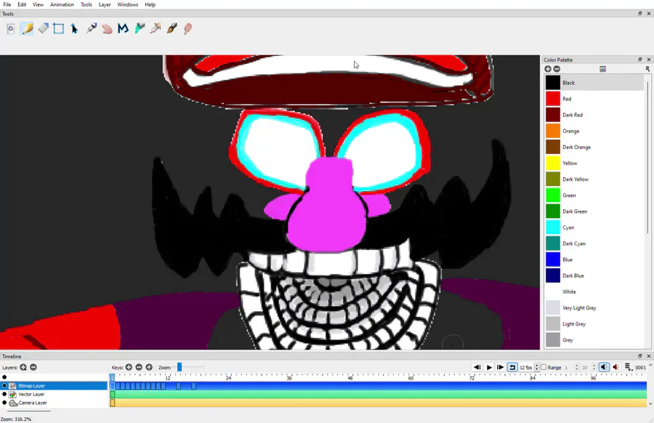Select the rectangular Selection tool
This screenshot has height=423, width=654.
coord(58,28)
